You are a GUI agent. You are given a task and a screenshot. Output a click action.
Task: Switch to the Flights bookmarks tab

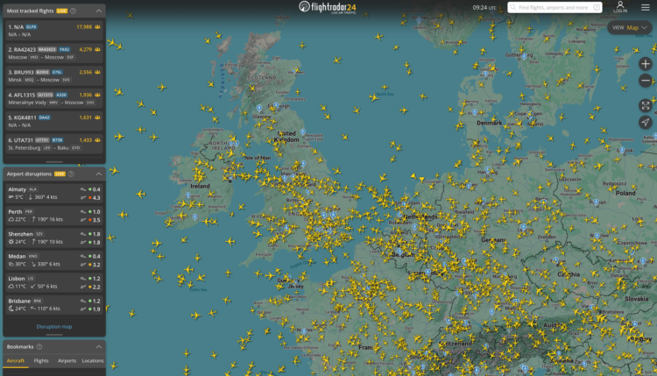pyautogui.click(x=41, y=360)
